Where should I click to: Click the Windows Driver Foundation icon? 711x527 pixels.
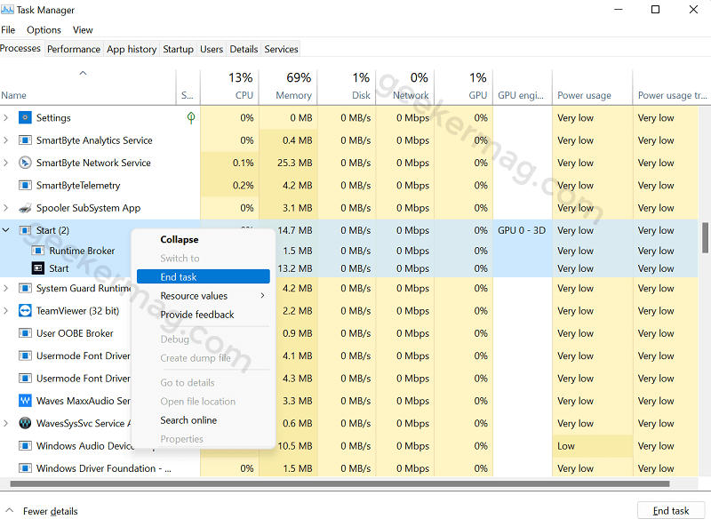click(x=25, y=468)
